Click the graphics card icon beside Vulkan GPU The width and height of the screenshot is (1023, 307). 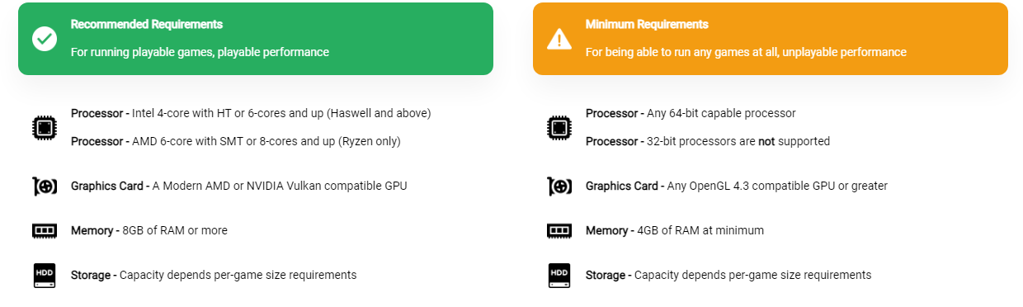coord(45,187)
